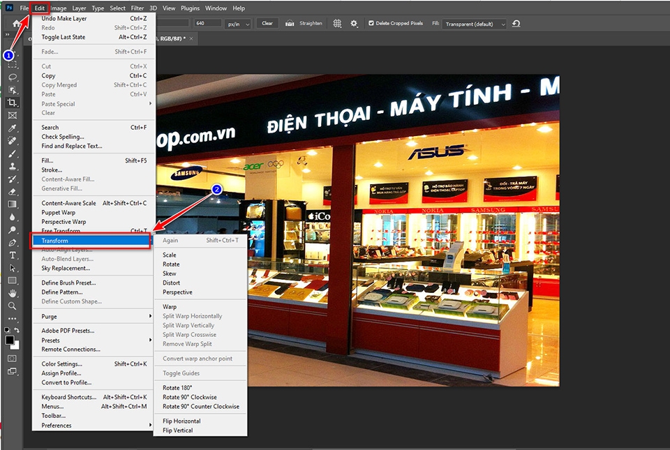Open the crop overlay grid options
The image size is (670, 450).
point(337,24)
